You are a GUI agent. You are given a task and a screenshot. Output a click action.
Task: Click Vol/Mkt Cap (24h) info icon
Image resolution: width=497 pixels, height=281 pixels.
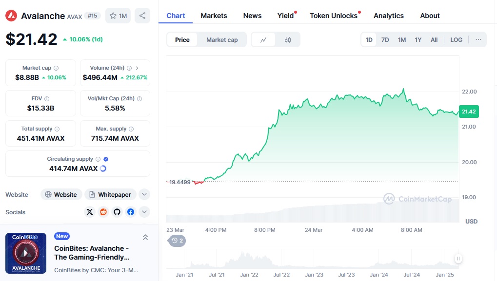coord(139,99)
